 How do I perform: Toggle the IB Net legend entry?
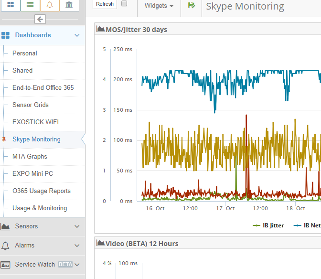pyautogui.click(x=307, y=225)
